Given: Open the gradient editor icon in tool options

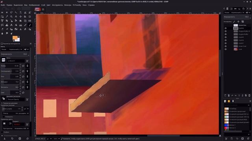Looking at the screenshot, I should click(27, 125).
